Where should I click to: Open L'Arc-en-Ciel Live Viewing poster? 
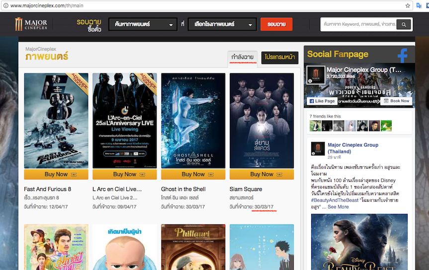pyautogui.click(x=124, y=121)
